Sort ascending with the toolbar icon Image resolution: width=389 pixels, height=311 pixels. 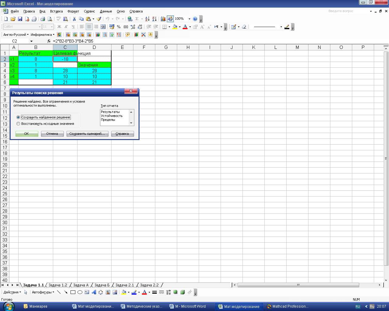pos(147,19)
